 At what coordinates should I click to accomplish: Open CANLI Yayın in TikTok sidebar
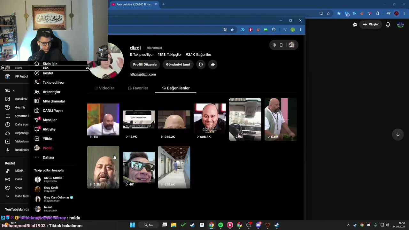coord(49,111)
